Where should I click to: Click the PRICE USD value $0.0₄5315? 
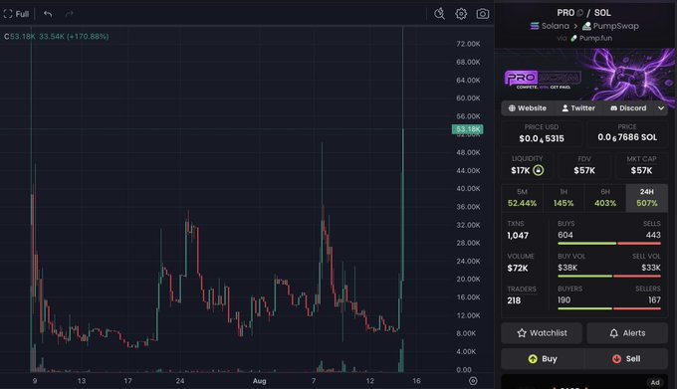click(x=542, y=138)
